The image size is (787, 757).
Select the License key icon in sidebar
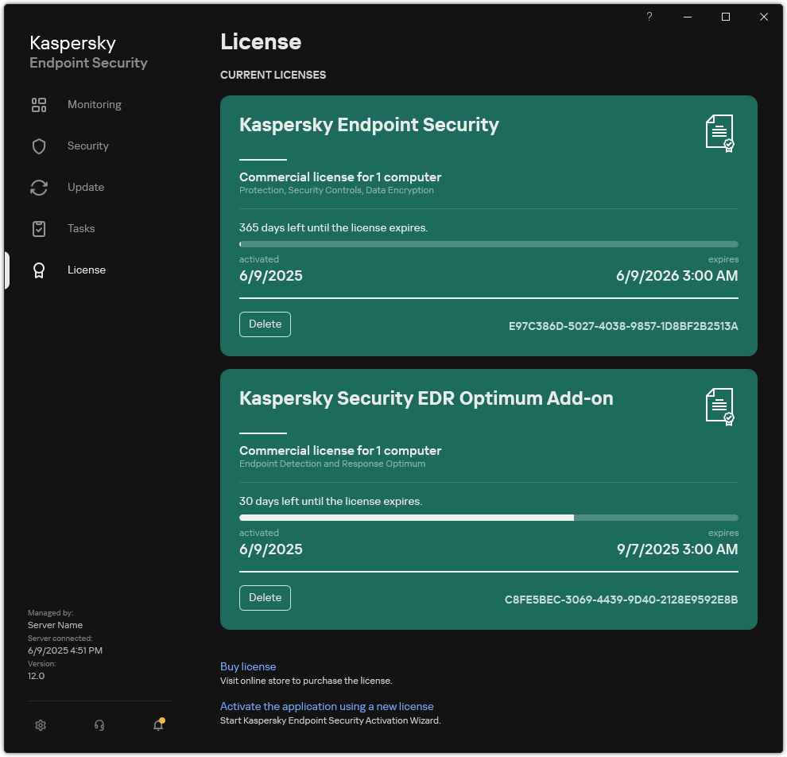point(39,270)
